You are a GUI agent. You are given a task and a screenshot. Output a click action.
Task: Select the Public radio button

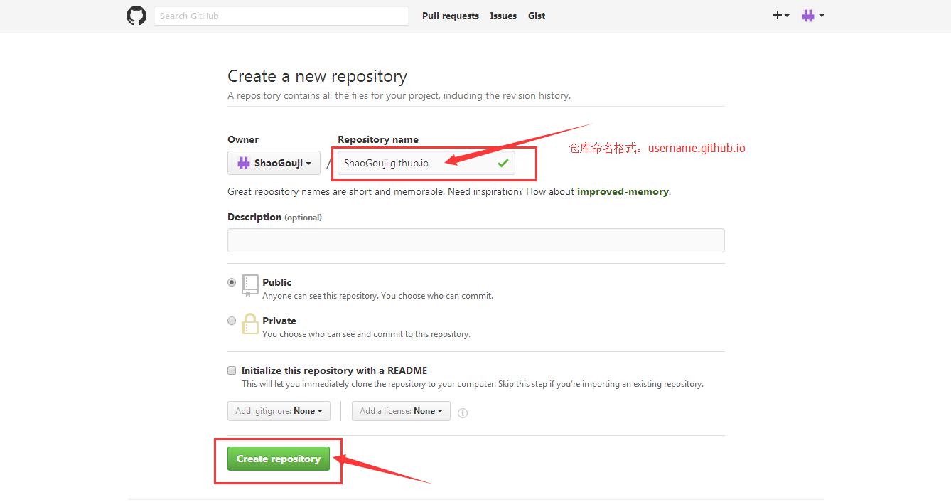[x=232, y=282]
